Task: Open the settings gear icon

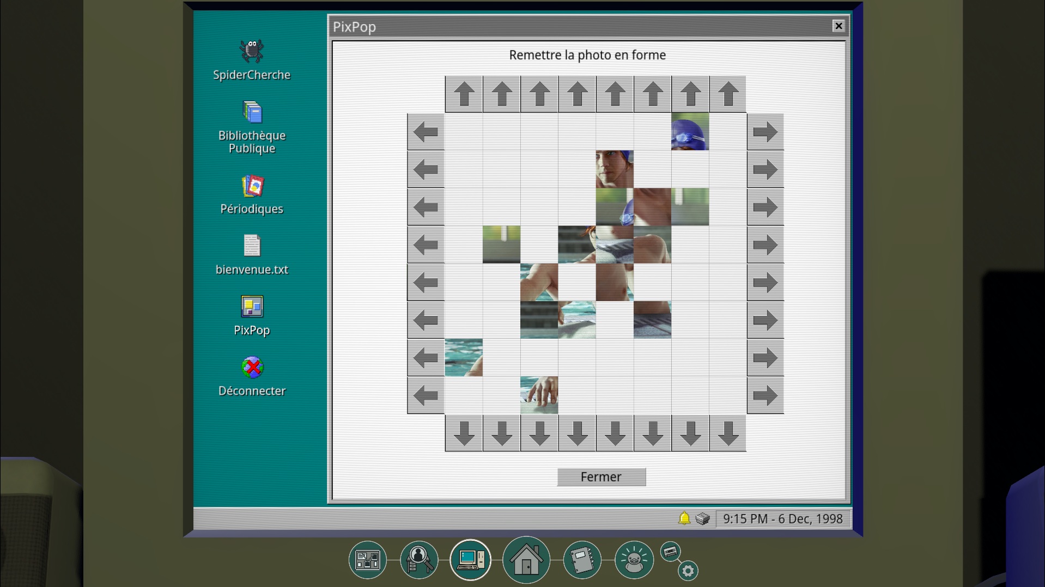Action: pyautogui.click(x=688, y=571)
